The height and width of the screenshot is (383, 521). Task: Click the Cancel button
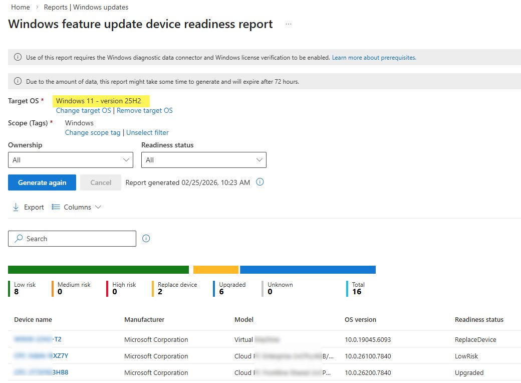100,182
